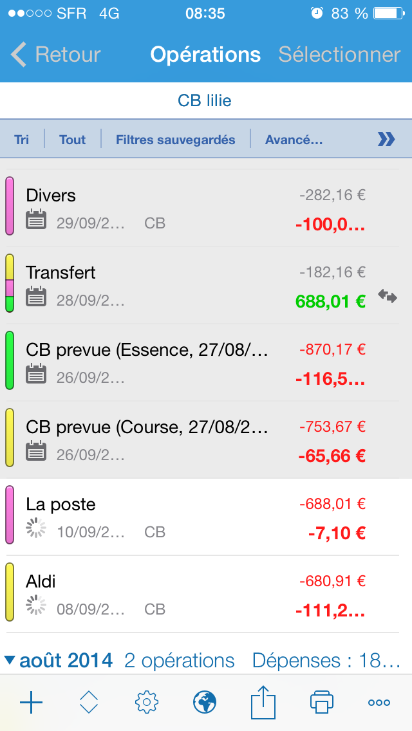Open the CB prevue (Course) operation row

(x=206, y=440)
